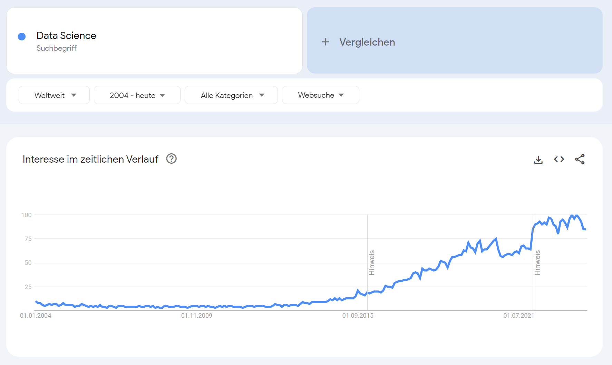Open the 2004 - heute time range dropdown
This screenshot has width=612, height=365.
click(137, 95)
